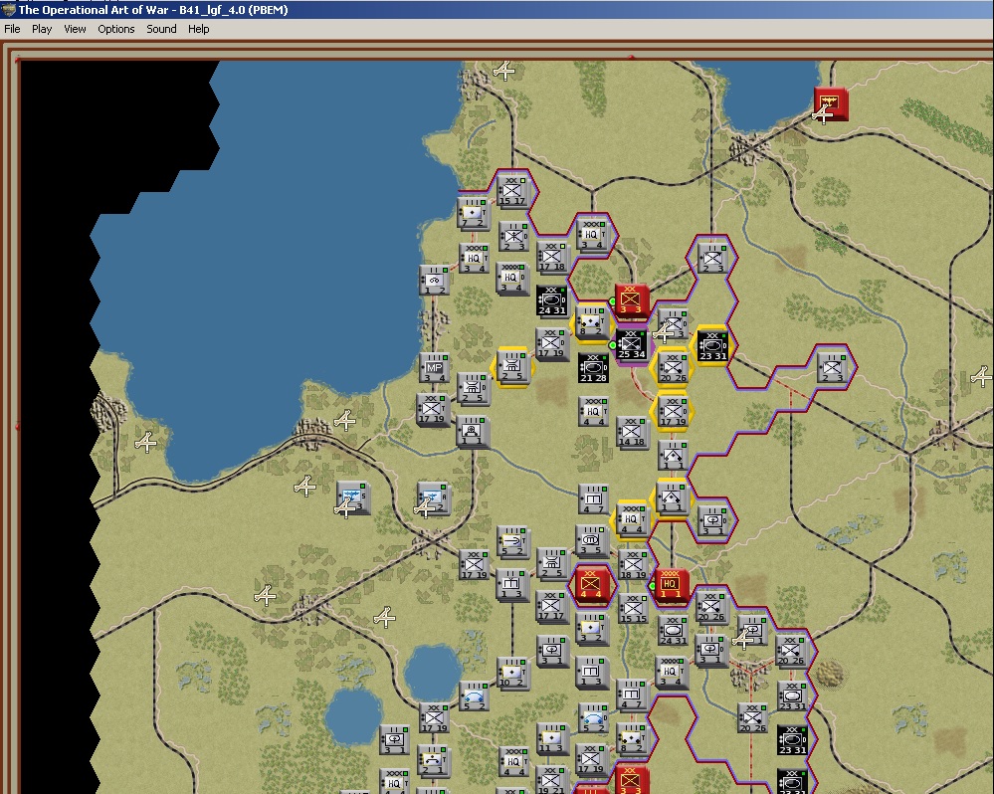Click the application icon in the title bar

pos(8,10)
